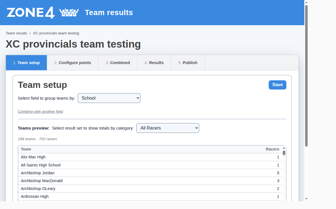Open the Publish tab
336x209 pixels.
[188, 63]
